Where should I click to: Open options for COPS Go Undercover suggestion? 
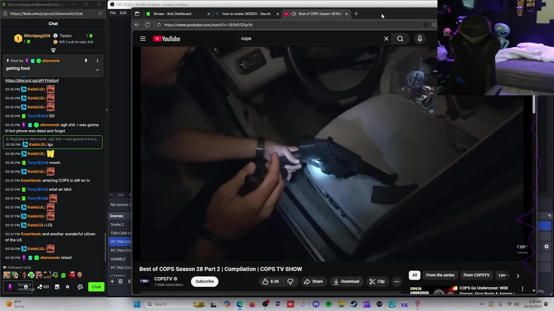click(x=522, y=289)
